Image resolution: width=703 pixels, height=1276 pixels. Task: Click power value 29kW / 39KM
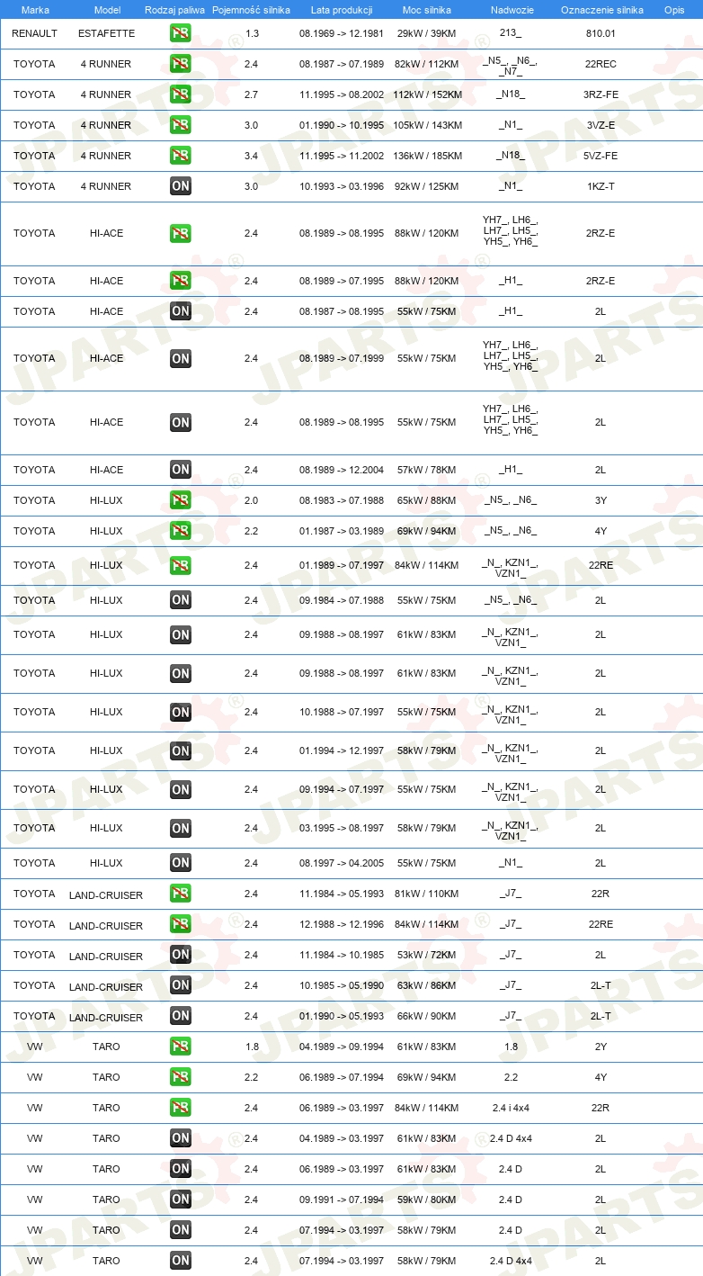427,33
